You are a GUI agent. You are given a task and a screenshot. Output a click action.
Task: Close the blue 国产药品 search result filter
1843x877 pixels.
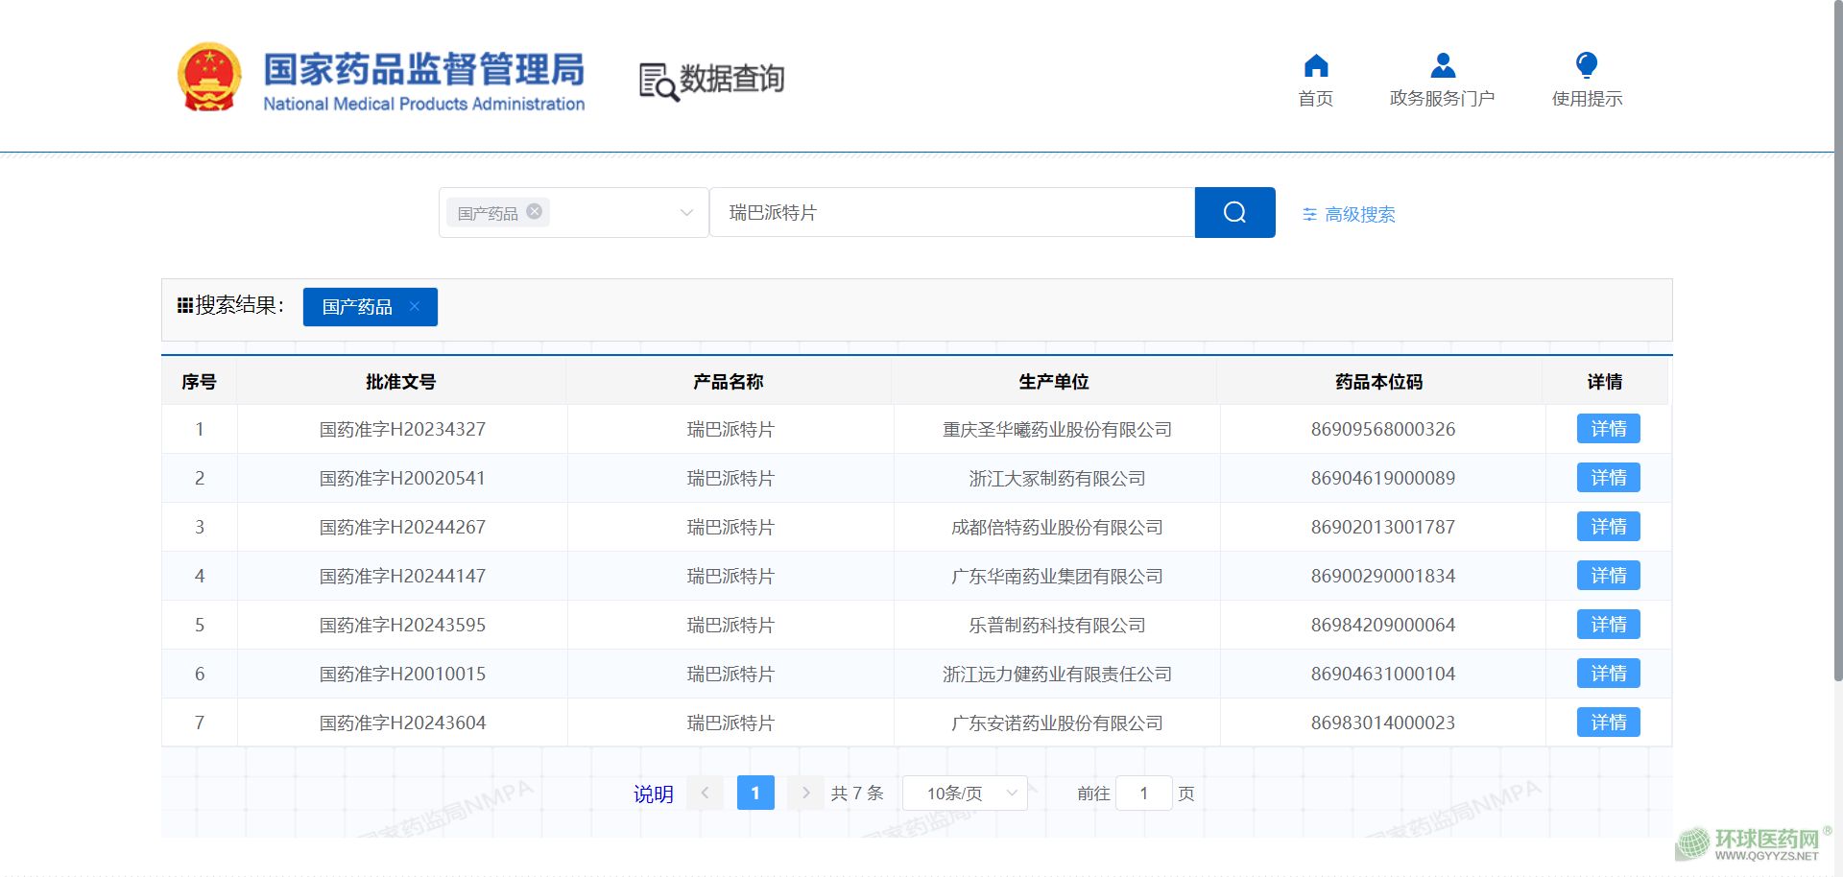click(415, 306)
